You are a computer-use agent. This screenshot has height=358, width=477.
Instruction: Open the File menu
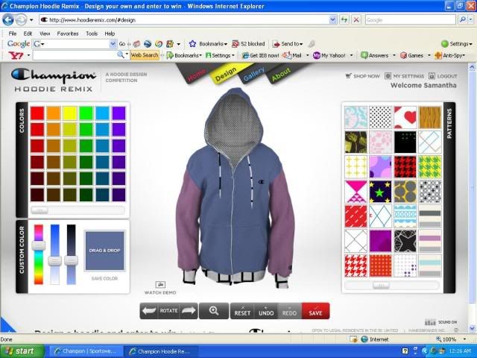click(x=13, y=34)
